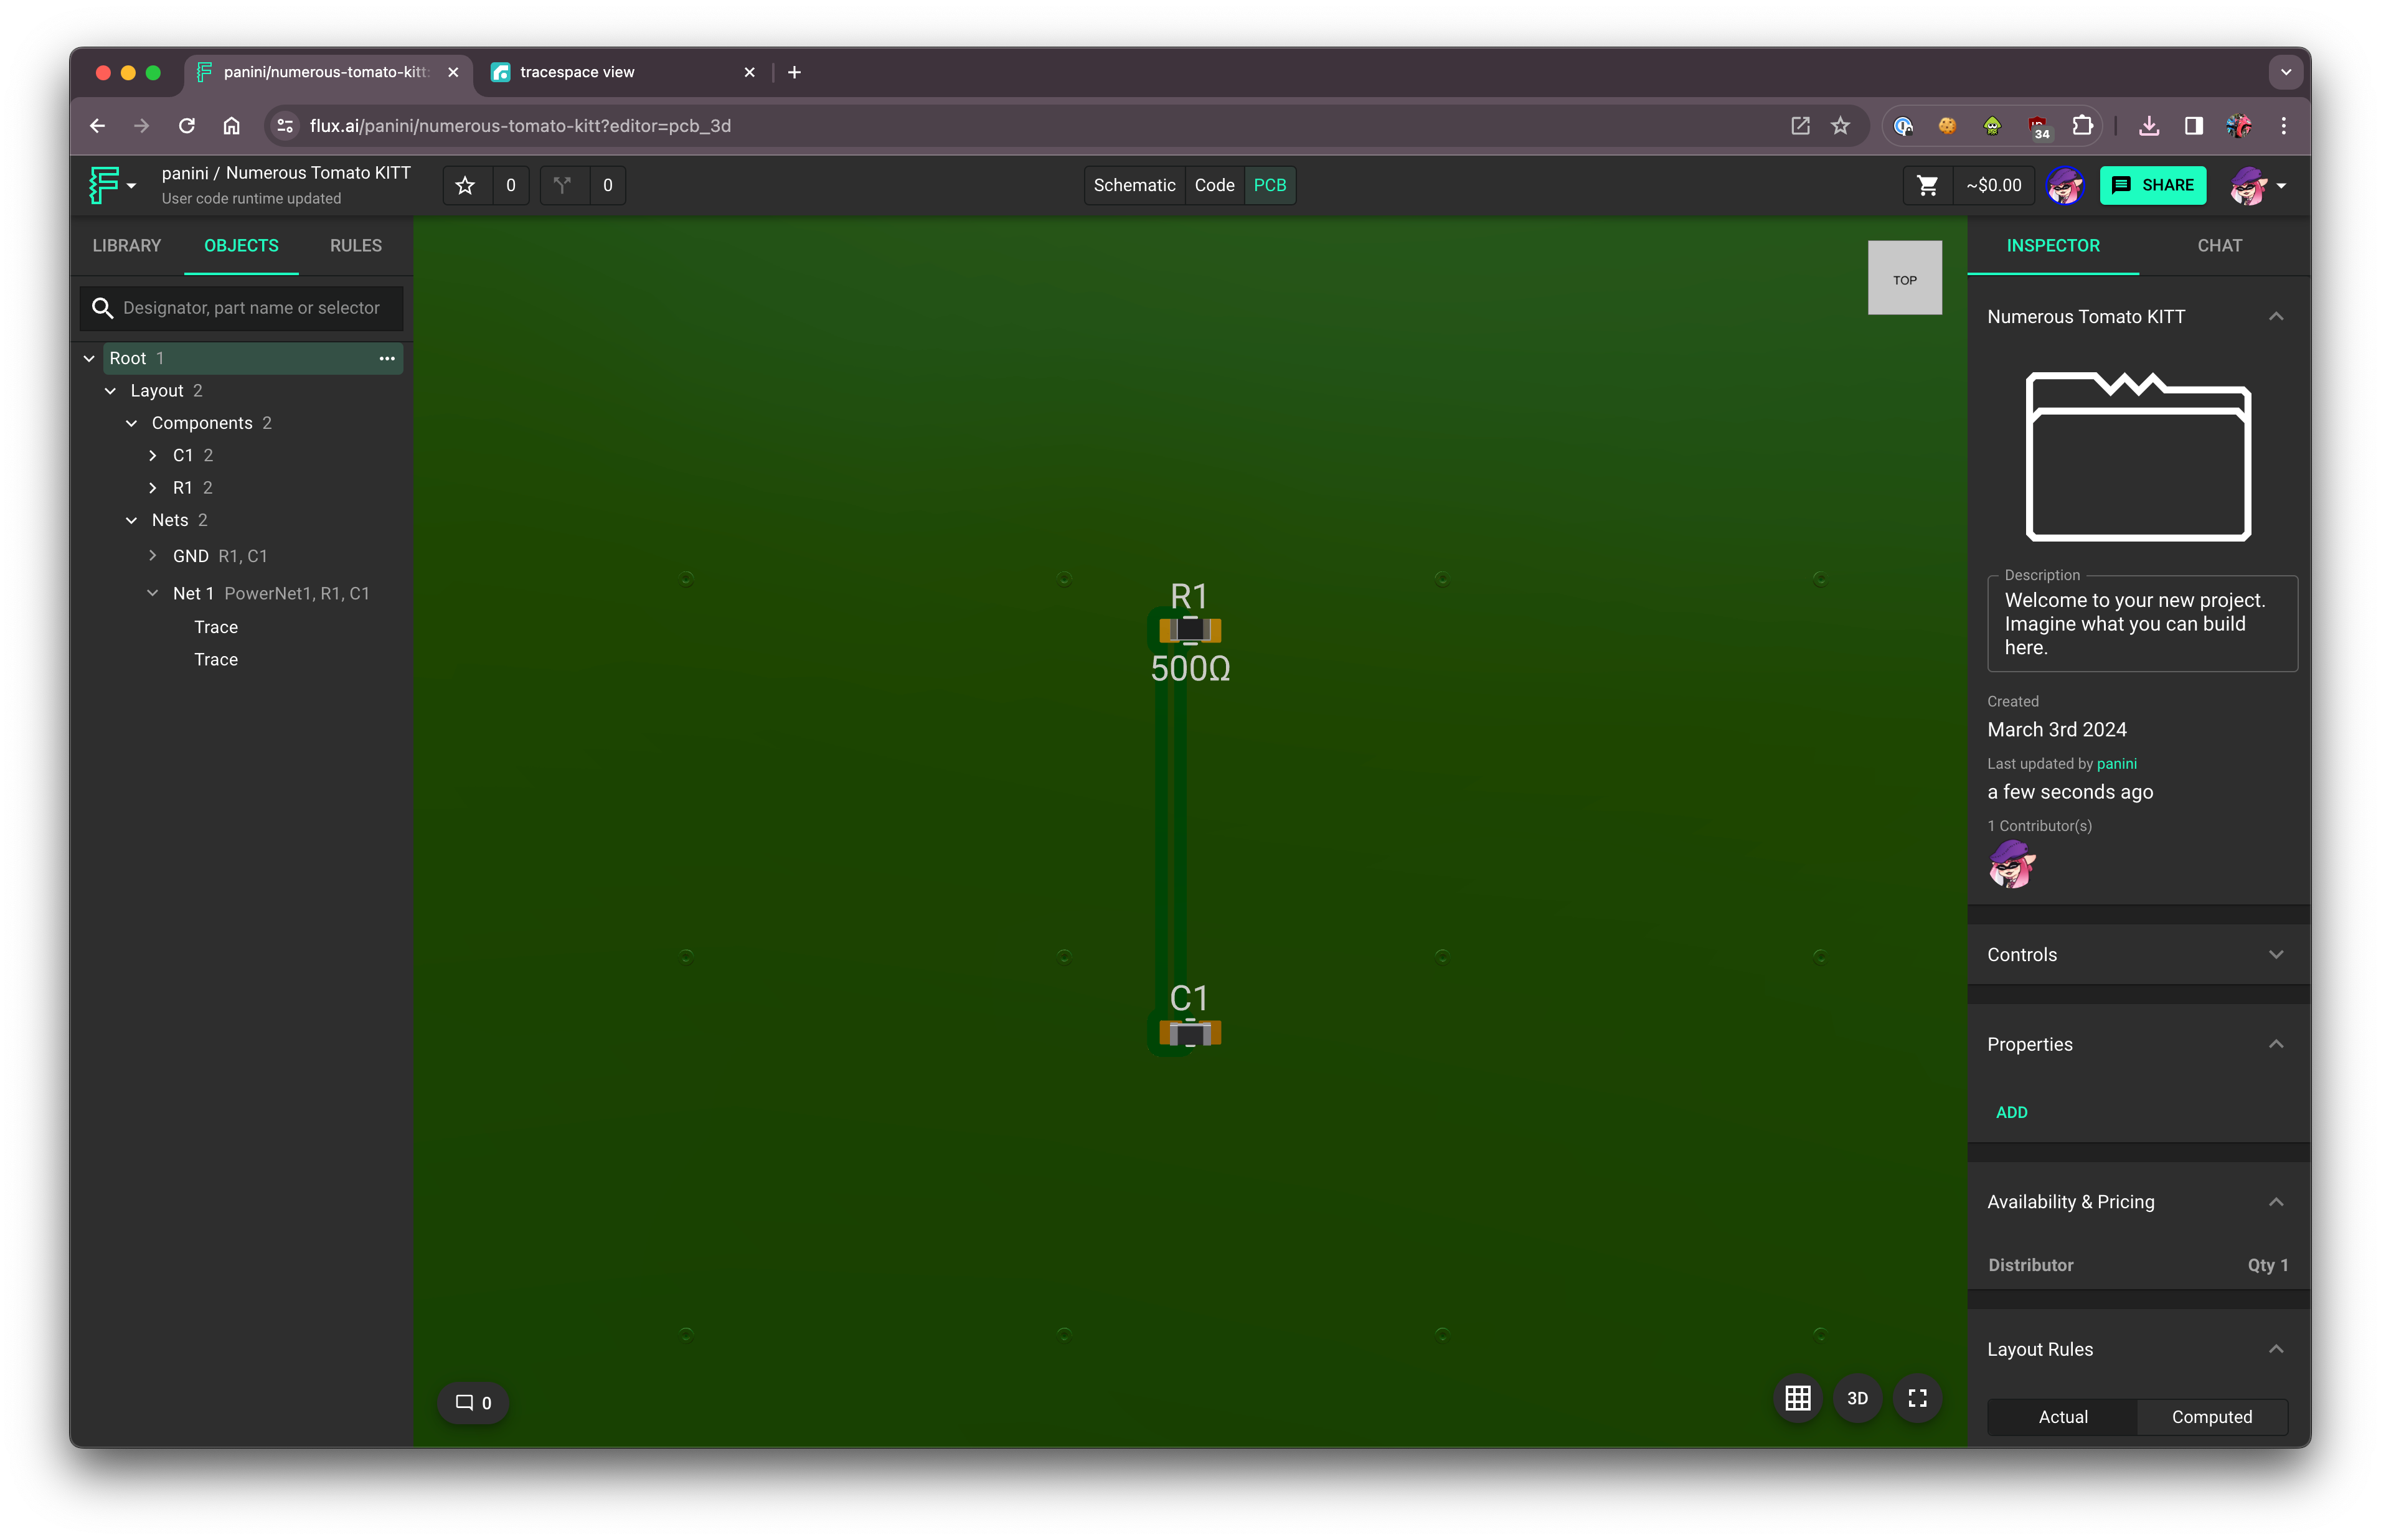Select Computed layout rules
The width and height of the screenshot is (2381, 1540).
tap(2211, 1416)
